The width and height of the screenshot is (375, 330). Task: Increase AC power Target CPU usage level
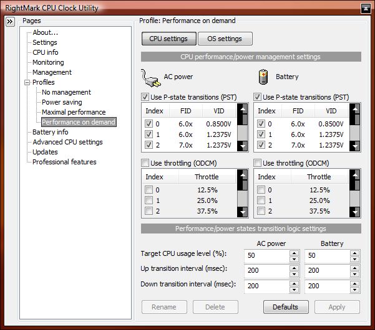point(294,253)
